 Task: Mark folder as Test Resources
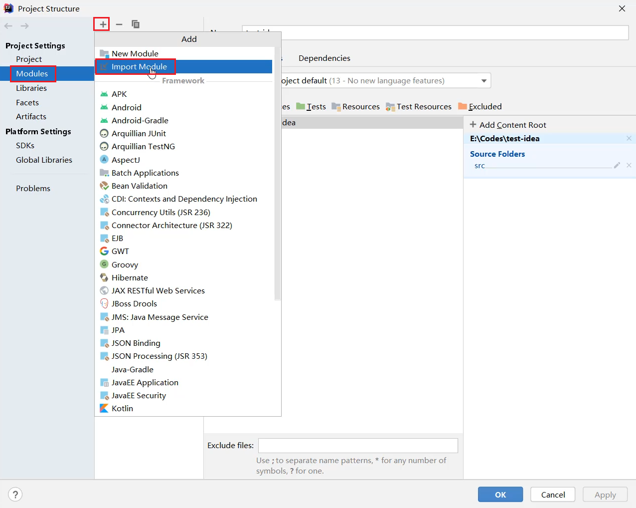(419, 106)
